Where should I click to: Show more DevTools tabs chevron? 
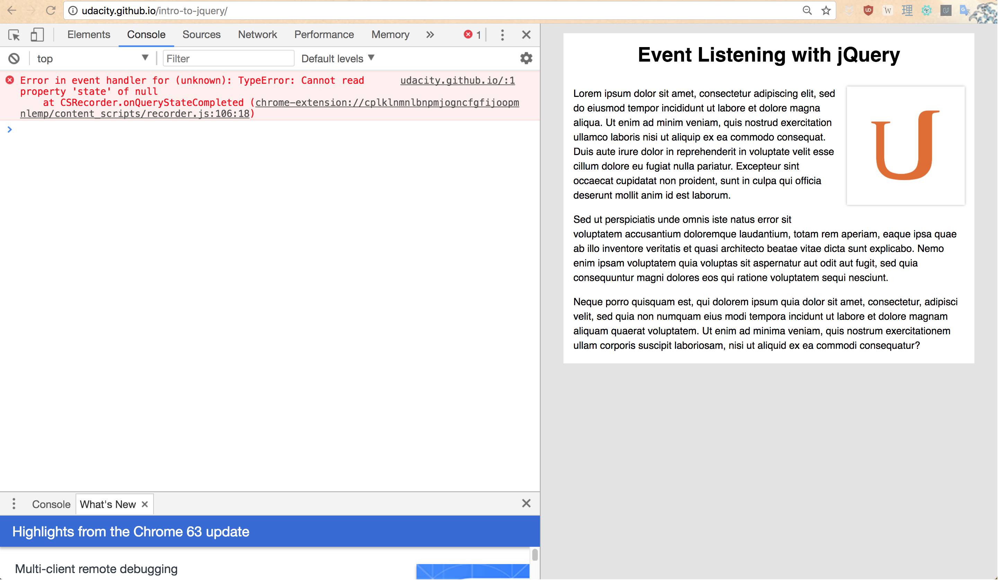point(430,35)
